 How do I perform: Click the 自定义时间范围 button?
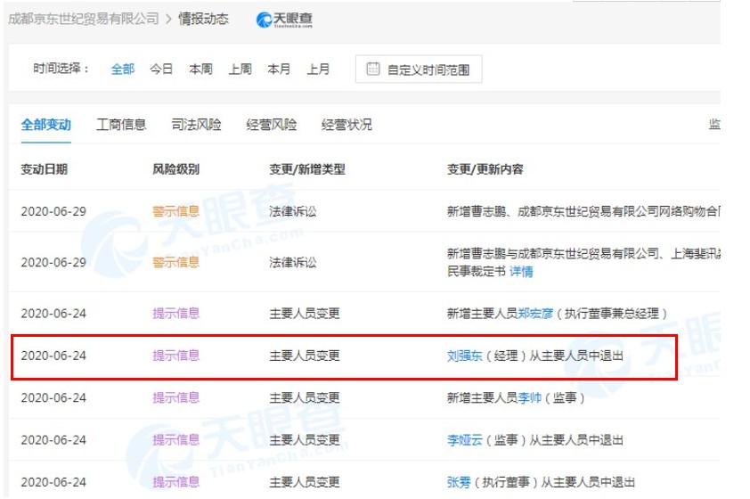pyautogui.click(x=419, y=70)
